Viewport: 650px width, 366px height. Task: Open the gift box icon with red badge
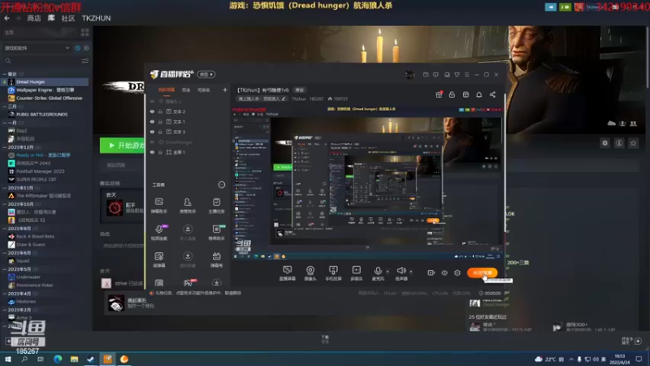click(x=439, y=94)
